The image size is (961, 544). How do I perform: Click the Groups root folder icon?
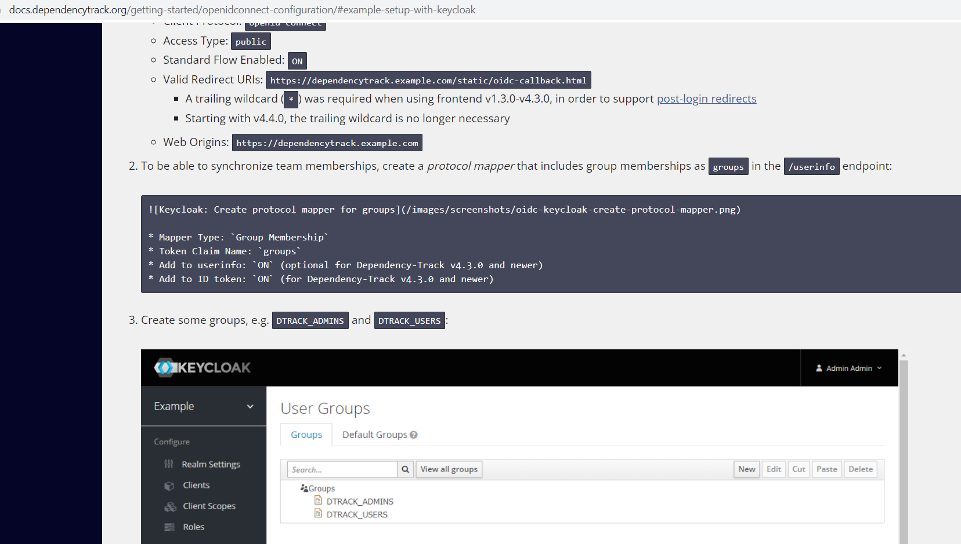tap(304, 488)
